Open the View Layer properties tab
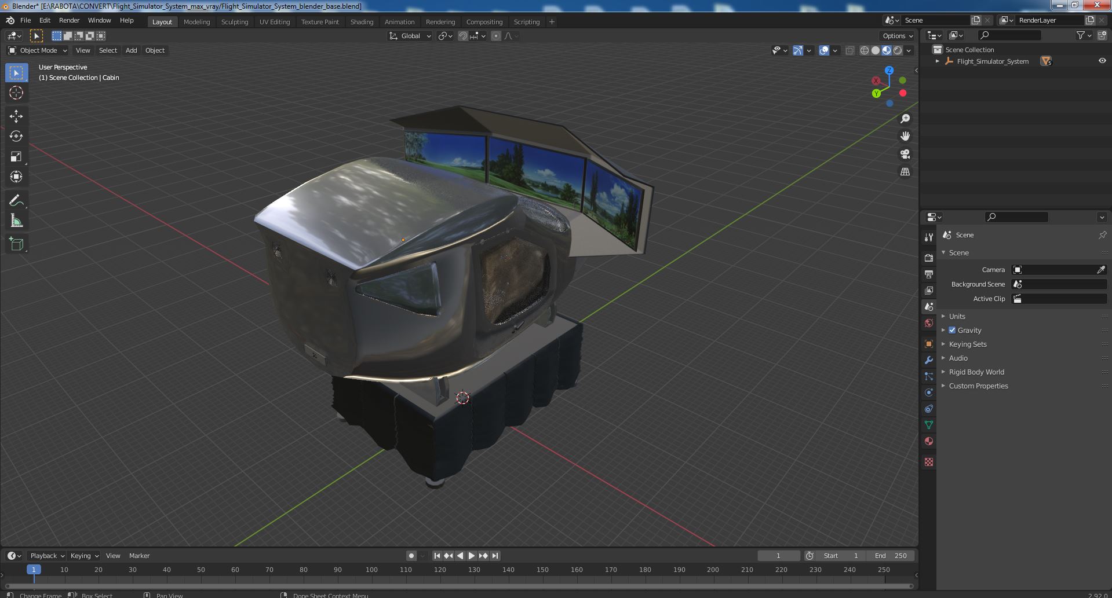 pyautogui.click(x=929, y=290)
